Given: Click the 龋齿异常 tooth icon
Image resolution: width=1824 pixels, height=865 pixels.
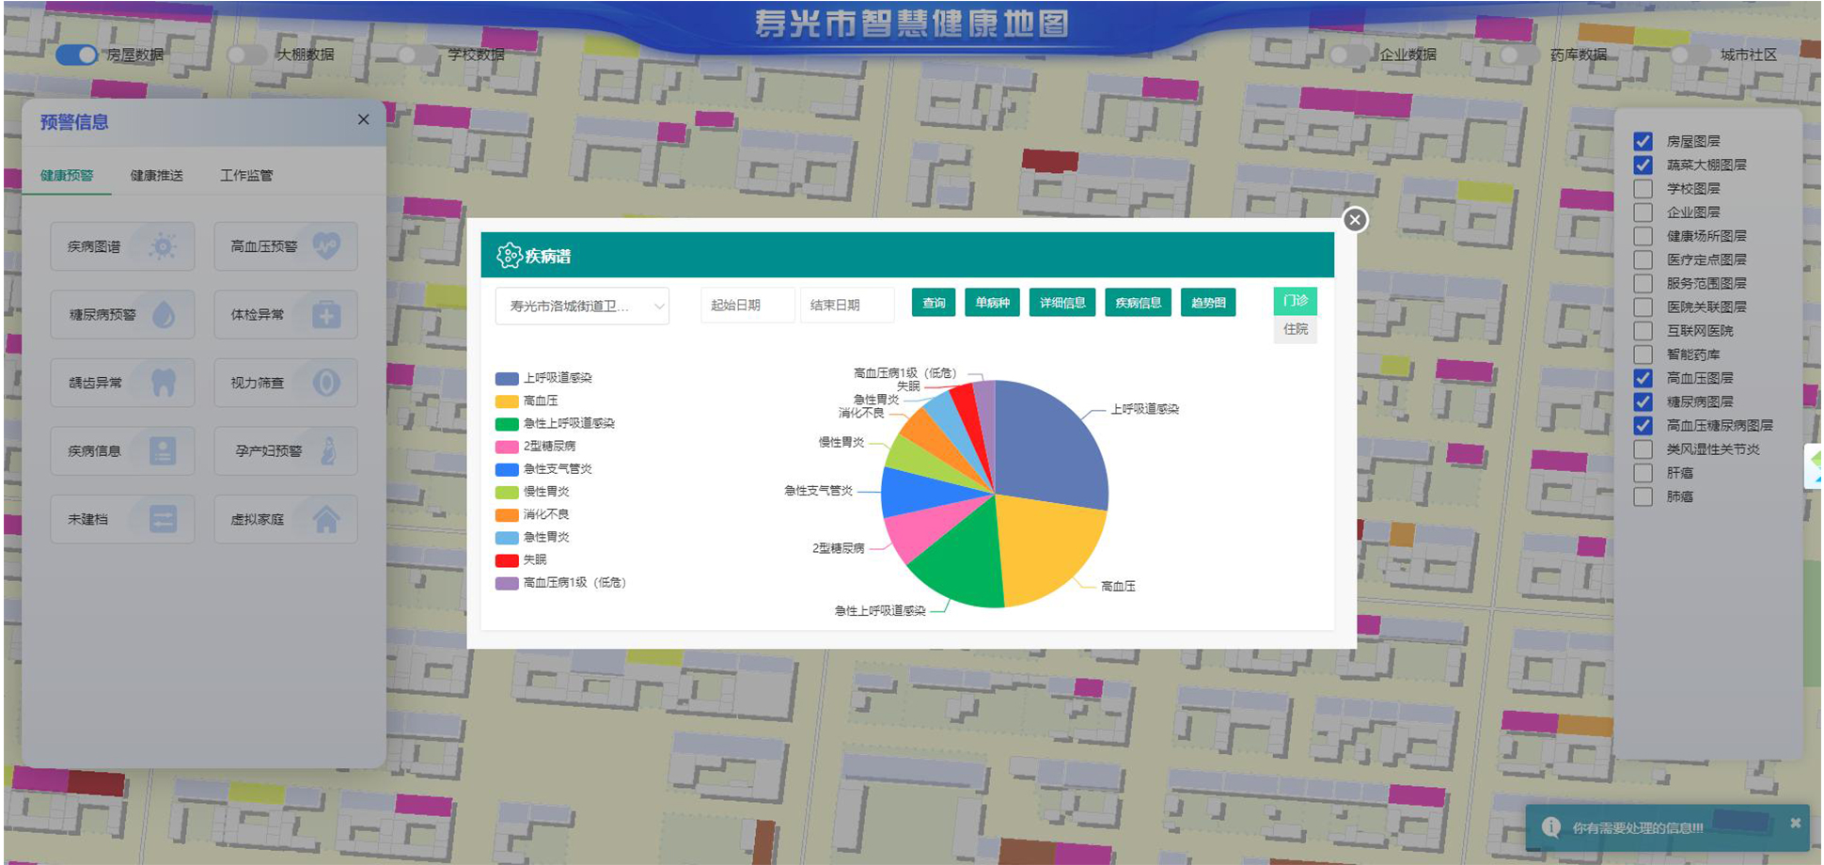Looking at the screenshot, I should tap(163, 383).
